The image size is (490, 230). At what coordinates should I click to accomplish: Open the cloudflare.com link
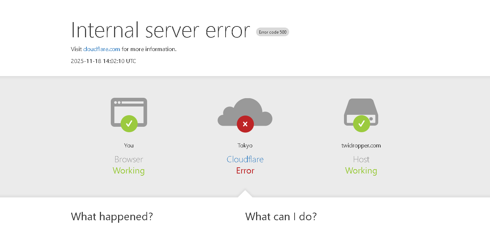102,49
